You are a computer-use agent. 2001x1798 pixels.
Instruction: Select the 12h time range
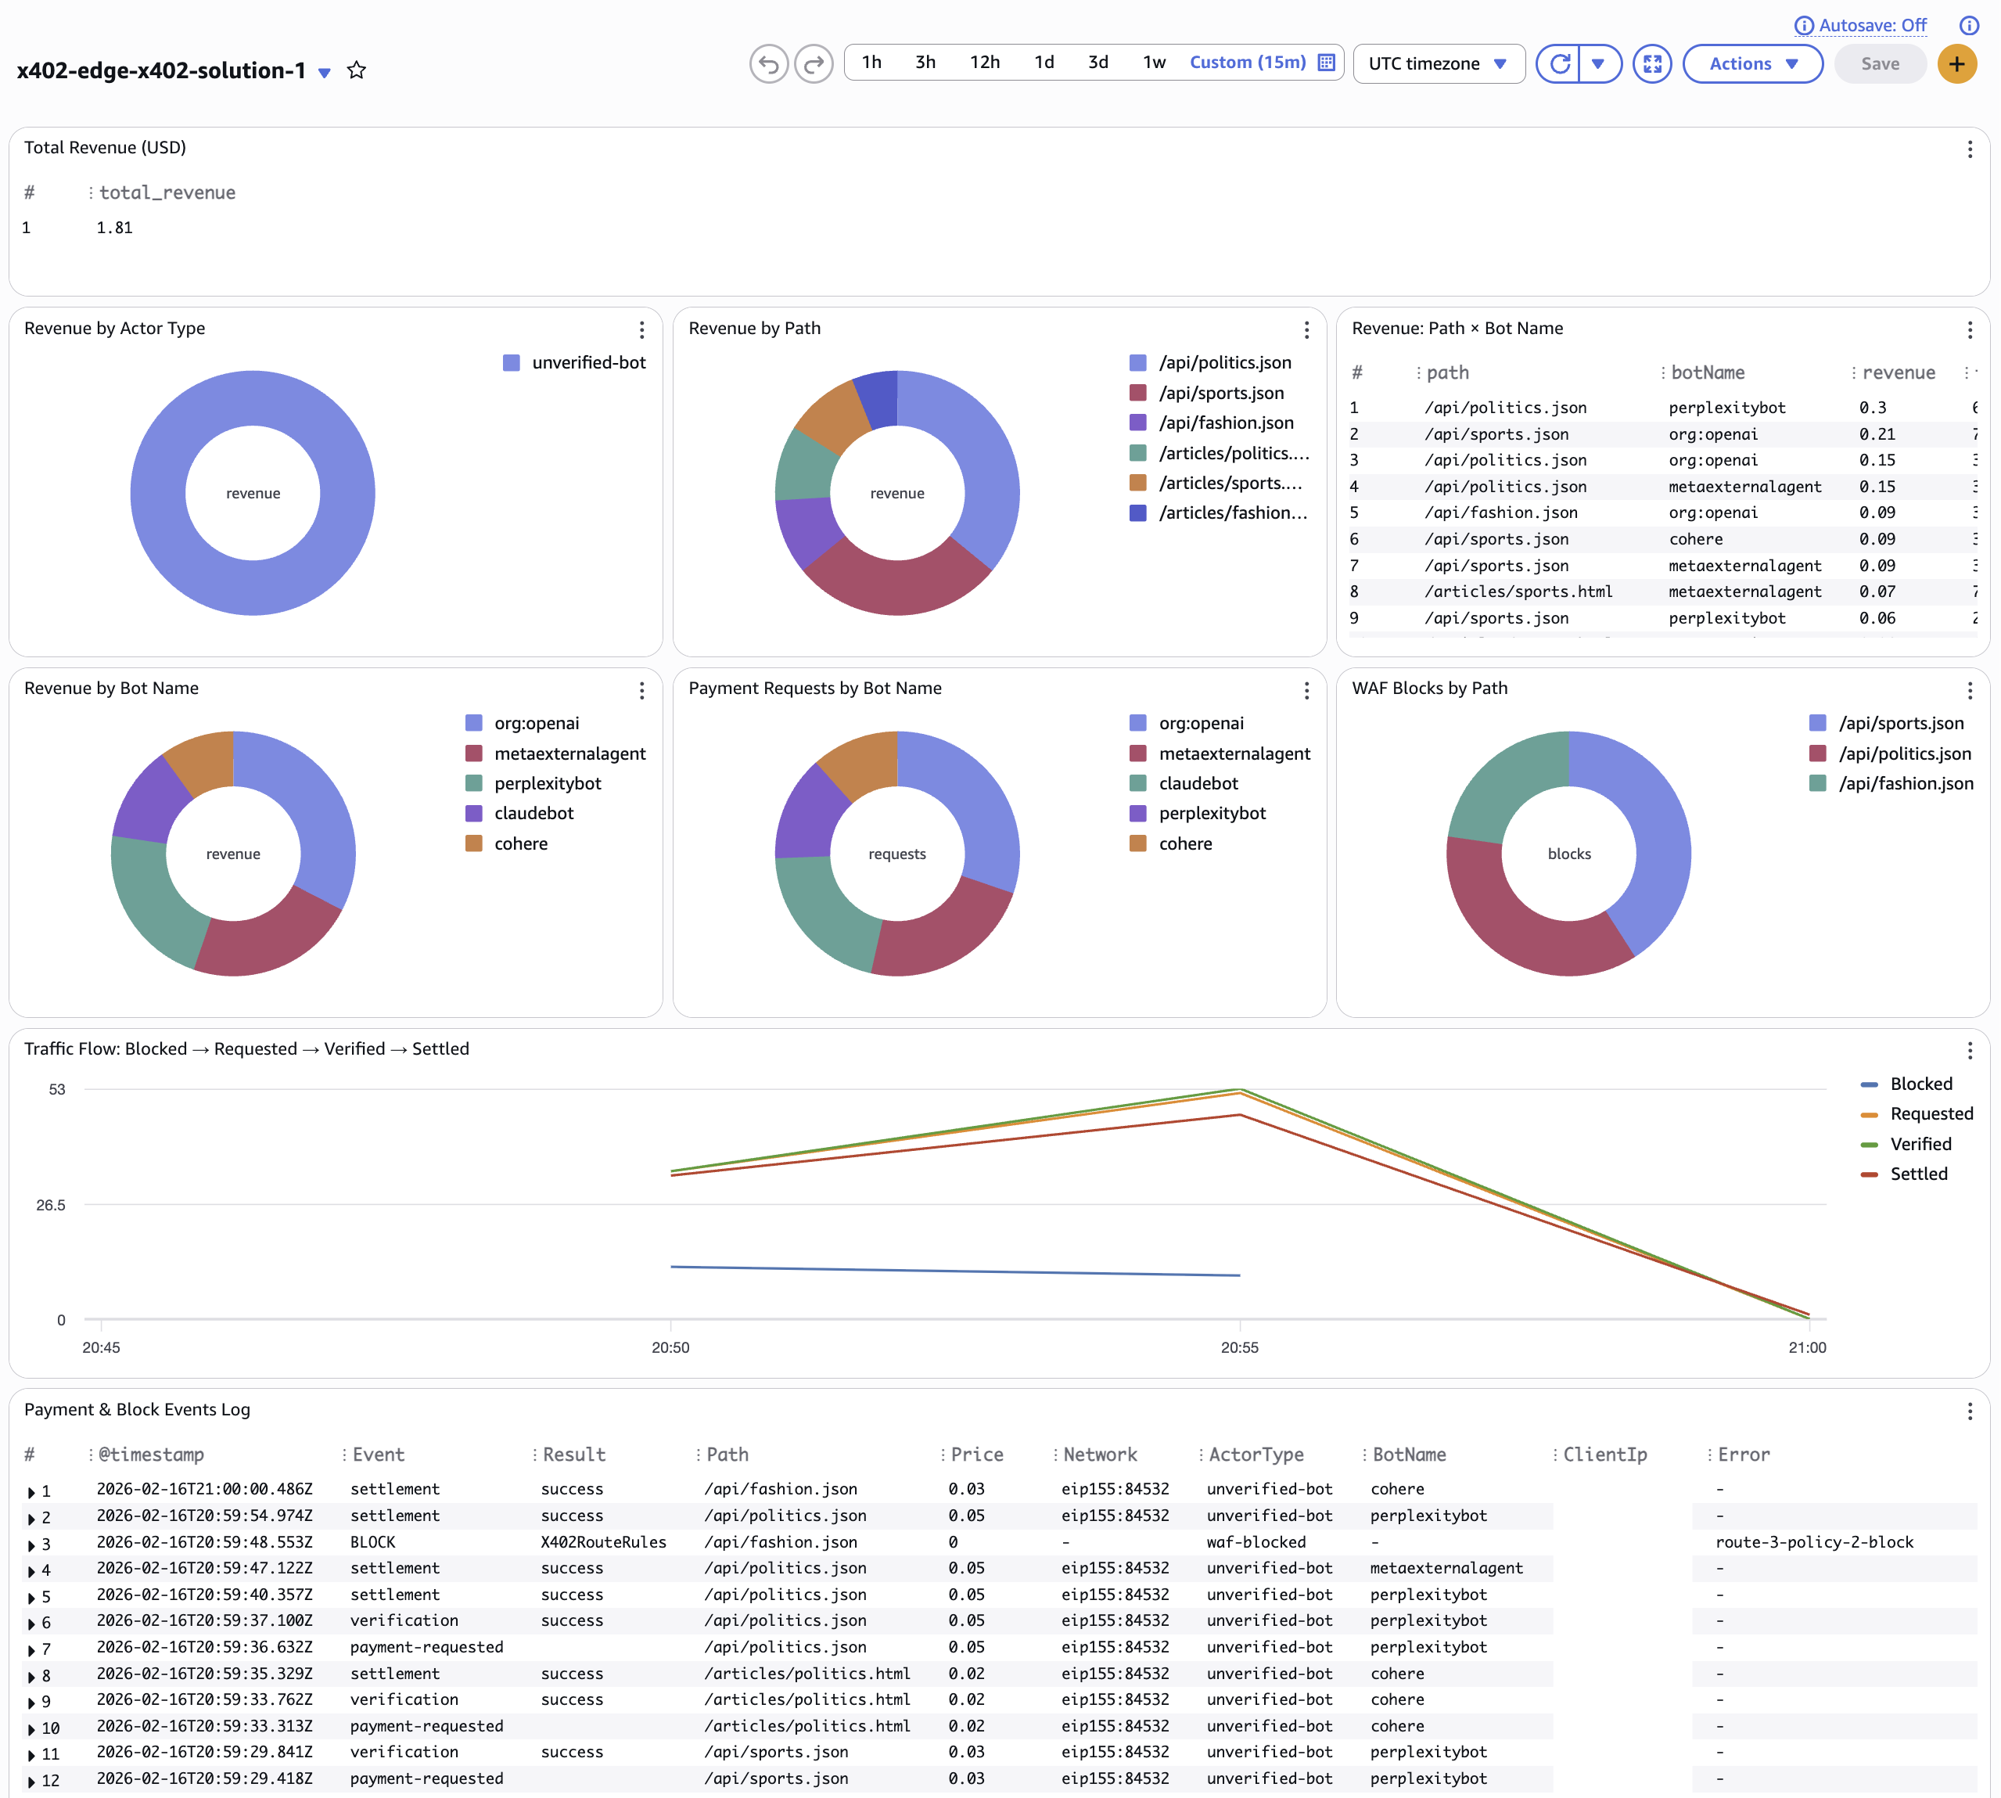tap(985, 63)
